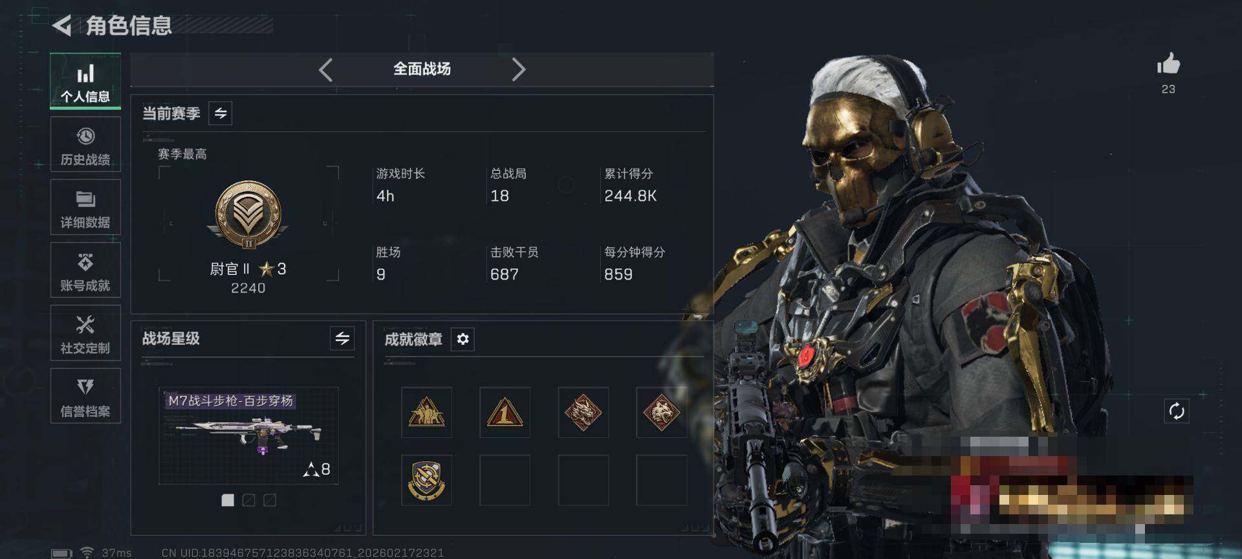Rotate the character model with refresh icon

[1176, 411]
